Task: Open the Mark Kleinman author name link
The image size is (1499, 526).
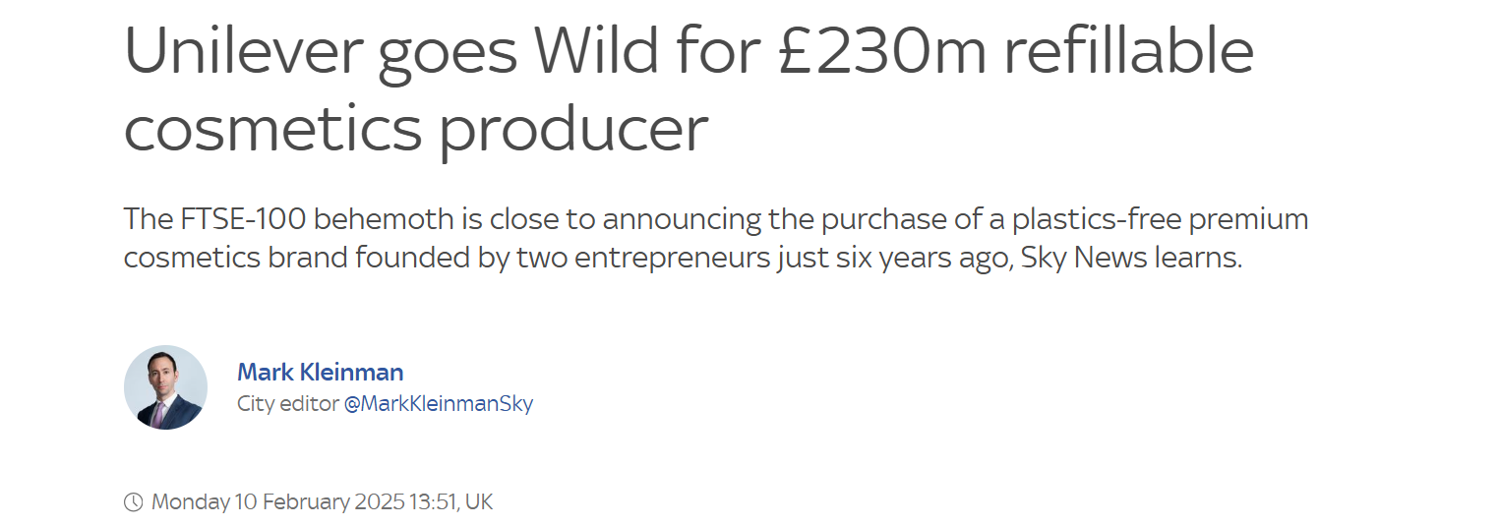Action: coord(320,373)
